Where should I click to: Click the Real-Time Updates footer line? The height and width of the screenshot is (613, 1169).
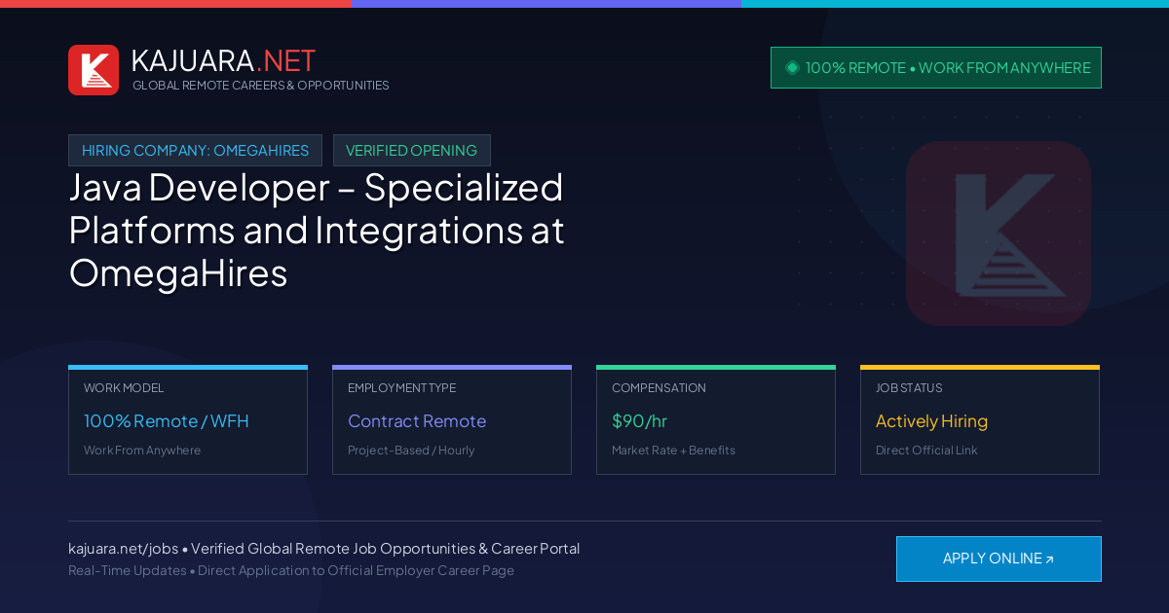tap(291, 570)
